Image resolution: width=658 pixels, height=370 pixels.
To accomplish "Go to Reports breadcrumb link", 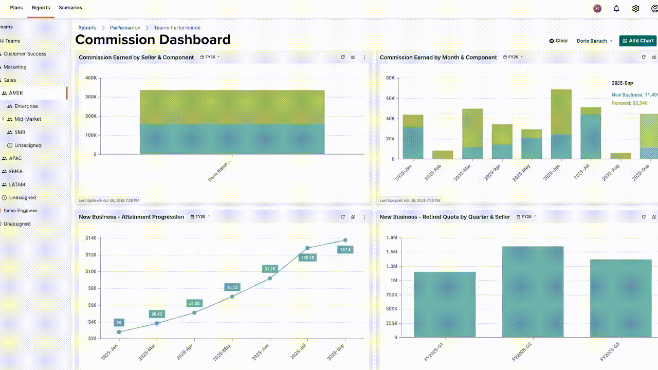I will click(x=87, y=28).
